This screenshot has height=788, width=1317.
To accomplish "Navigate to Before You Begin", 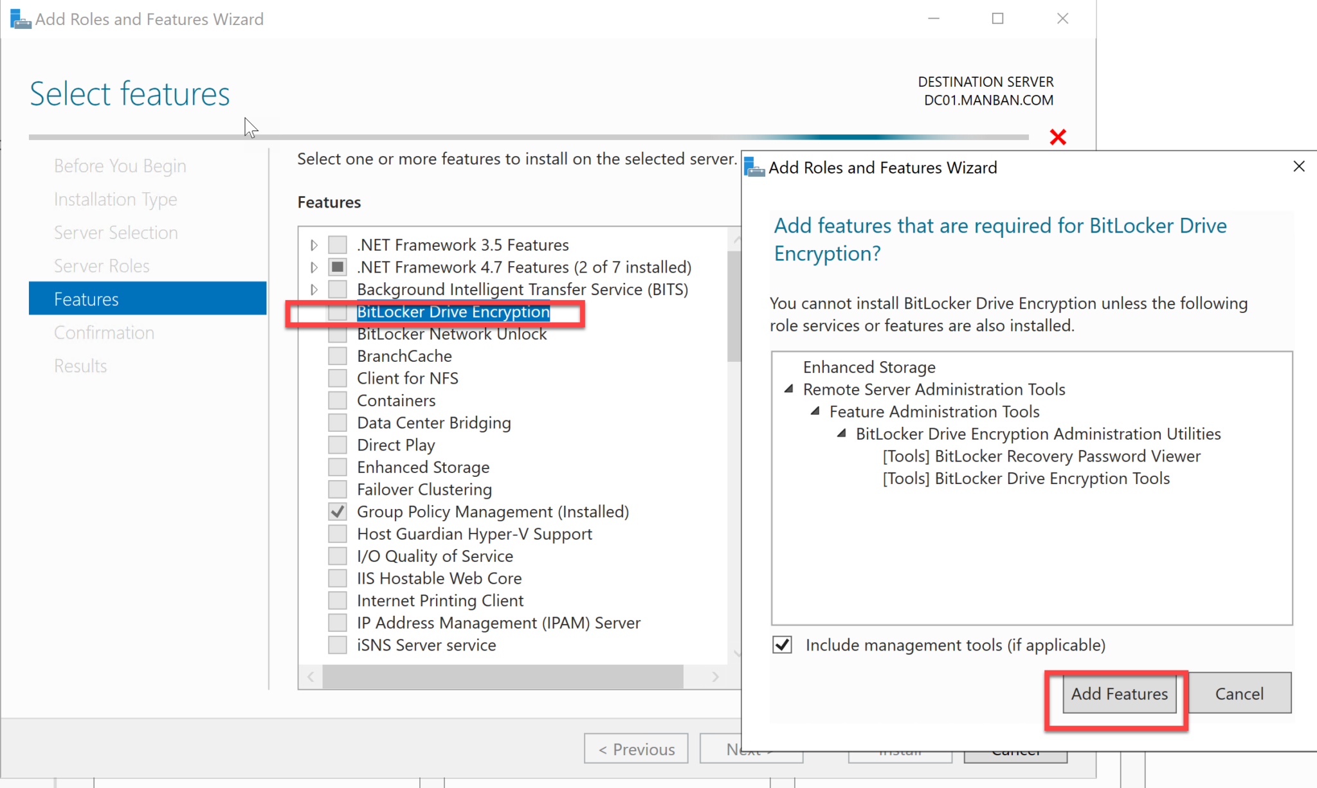I will tap(120, 165).
